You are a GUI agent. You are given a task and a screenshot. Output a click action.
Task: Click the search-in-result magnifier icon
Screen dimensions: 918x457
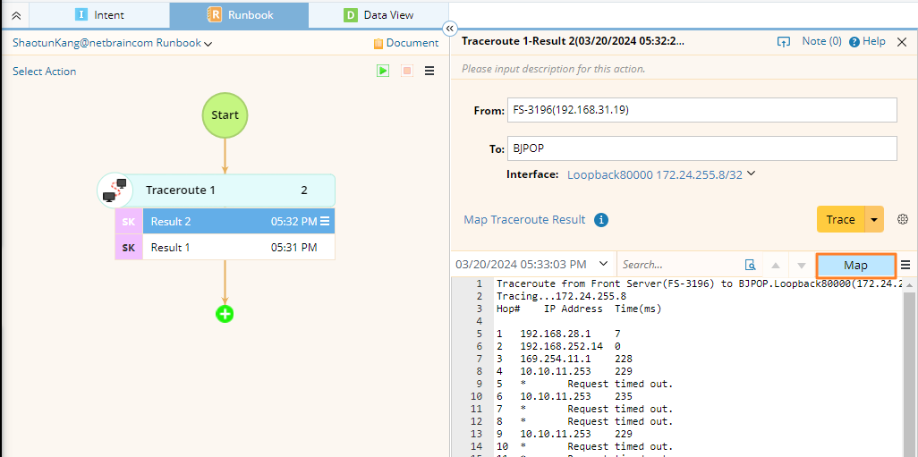click(750, 265)
